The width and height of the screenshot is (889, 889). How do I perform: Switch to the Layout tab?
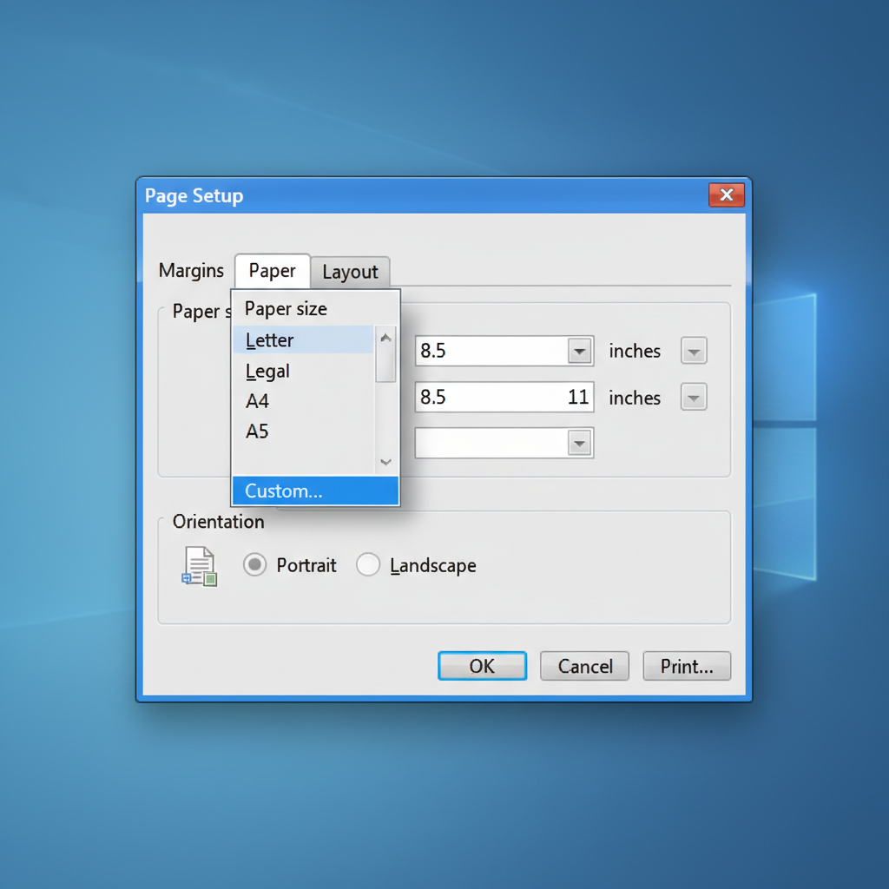tap(350, 272)
